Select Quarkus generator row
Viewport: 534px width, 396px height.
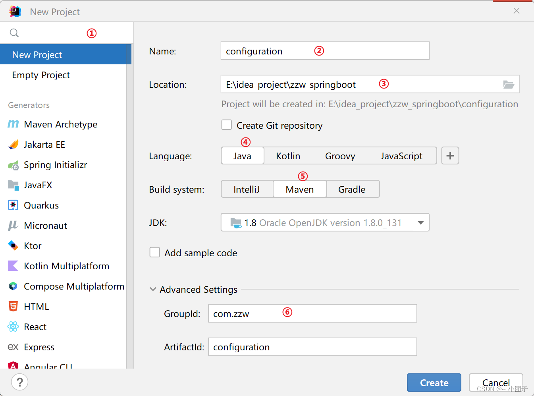point(63,205)
